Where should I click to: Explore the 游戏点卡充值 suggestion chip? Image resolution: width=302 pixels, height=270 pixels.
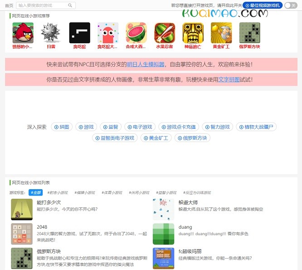point(179,127)
